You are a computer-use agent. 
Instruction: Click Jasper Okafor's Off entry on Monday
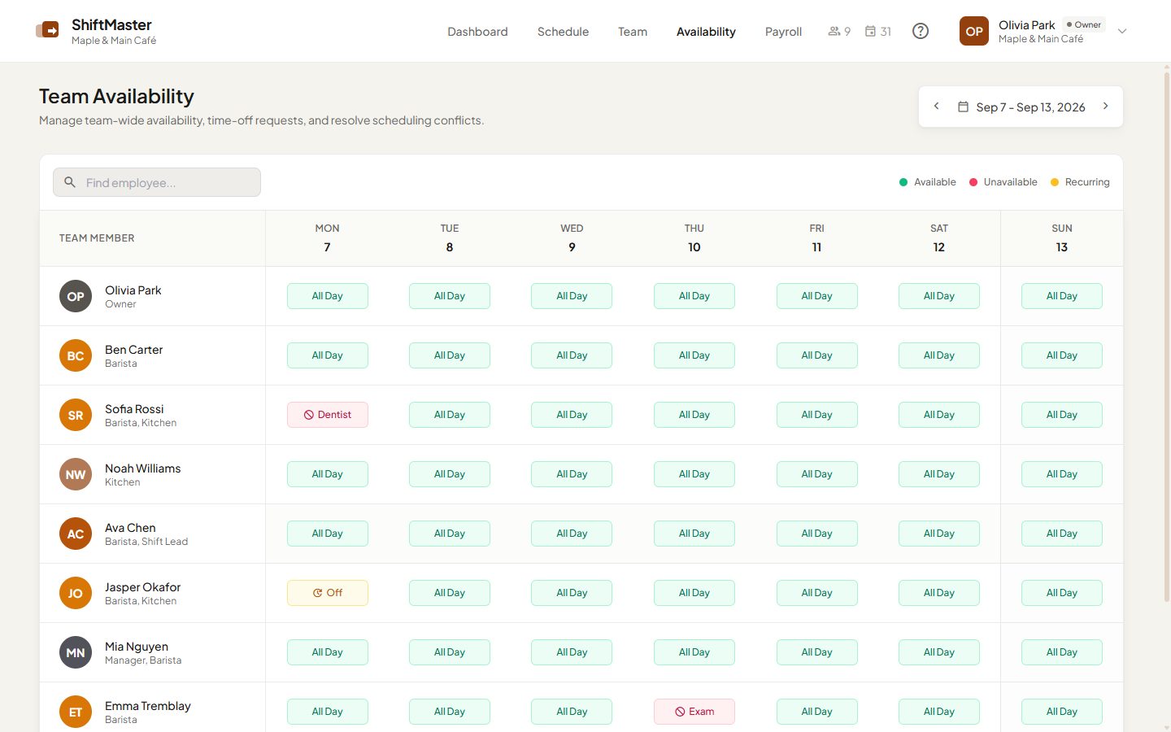coord(328,593)
